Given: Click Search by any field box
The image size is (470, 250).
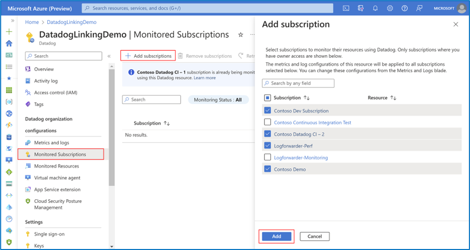Looking at the screenshot, I should [x=298, y=83].
